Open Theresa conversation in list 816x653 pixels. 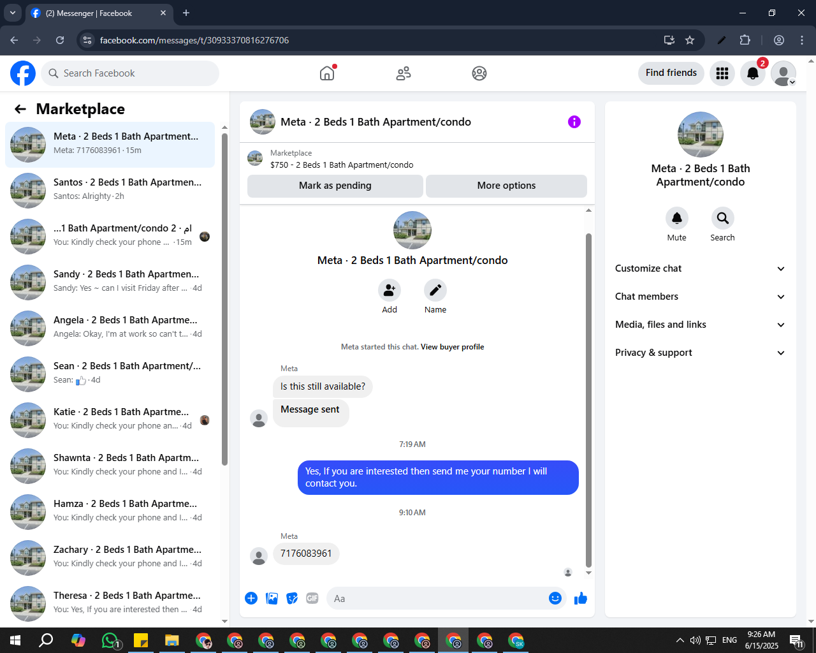click(110, 603)
